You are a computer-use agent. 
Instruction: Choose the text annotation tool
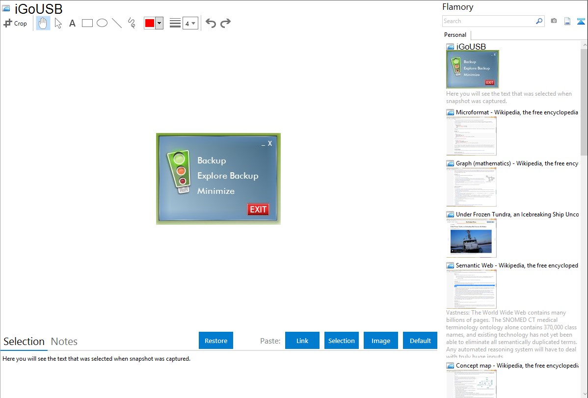[x=72, y=23]
